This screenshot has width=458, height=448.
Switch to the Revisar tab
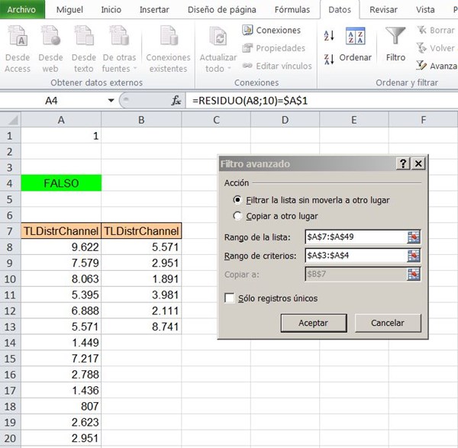pos(383,10)
